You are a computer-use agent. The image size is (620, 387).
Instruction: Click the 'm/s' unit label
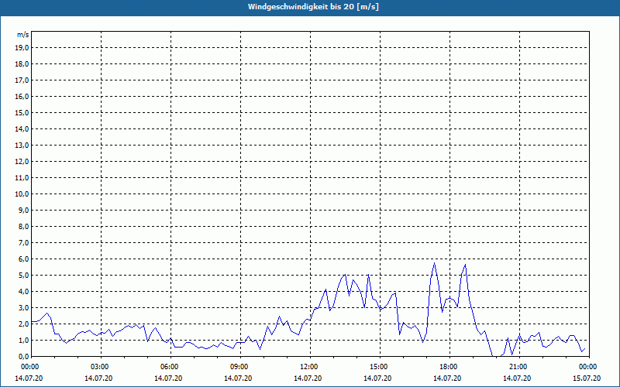[x=23, y=35]
